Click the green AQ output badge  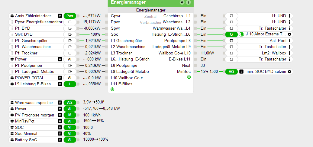point(231,72)
